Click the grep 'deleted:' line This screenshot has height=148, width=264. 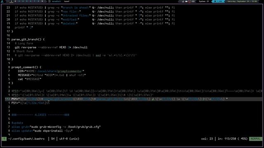pos(94,24)
